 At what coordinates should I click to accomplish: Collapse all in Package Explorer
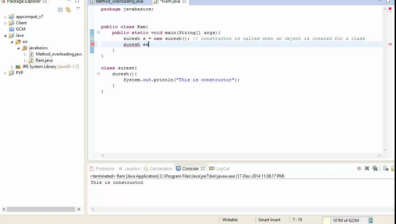click(60, 10)
